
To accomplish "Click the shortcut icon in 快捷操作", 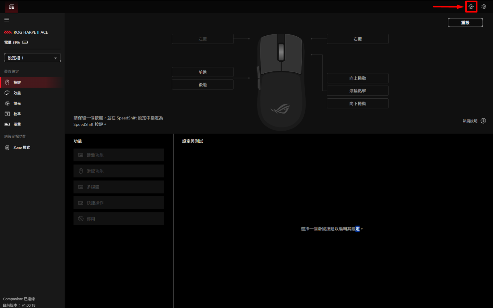I will click(x=81, y=203).
